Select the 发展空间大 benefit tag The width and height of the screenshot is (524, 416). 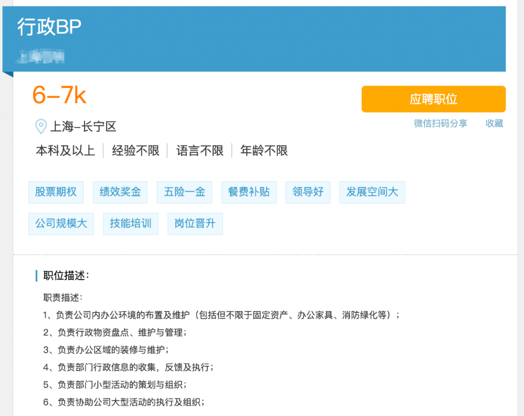click(x=372, y=192)
